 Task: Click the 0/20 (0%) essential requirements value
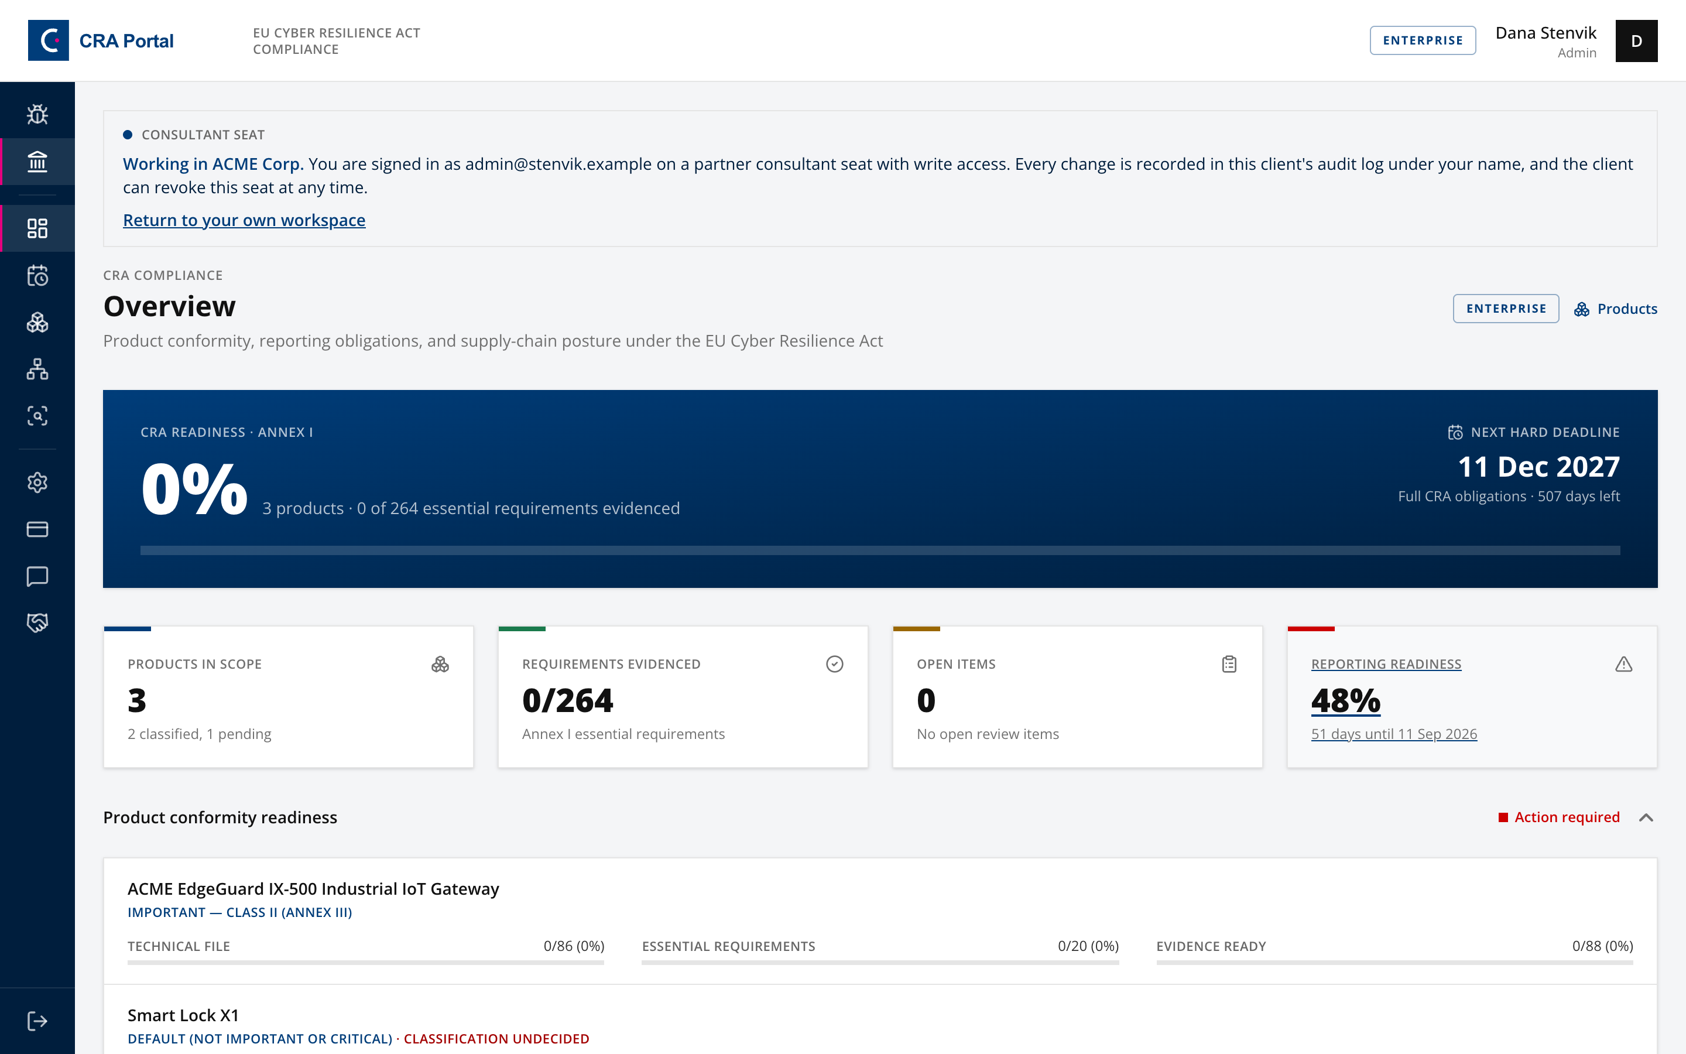[1088, 946]
